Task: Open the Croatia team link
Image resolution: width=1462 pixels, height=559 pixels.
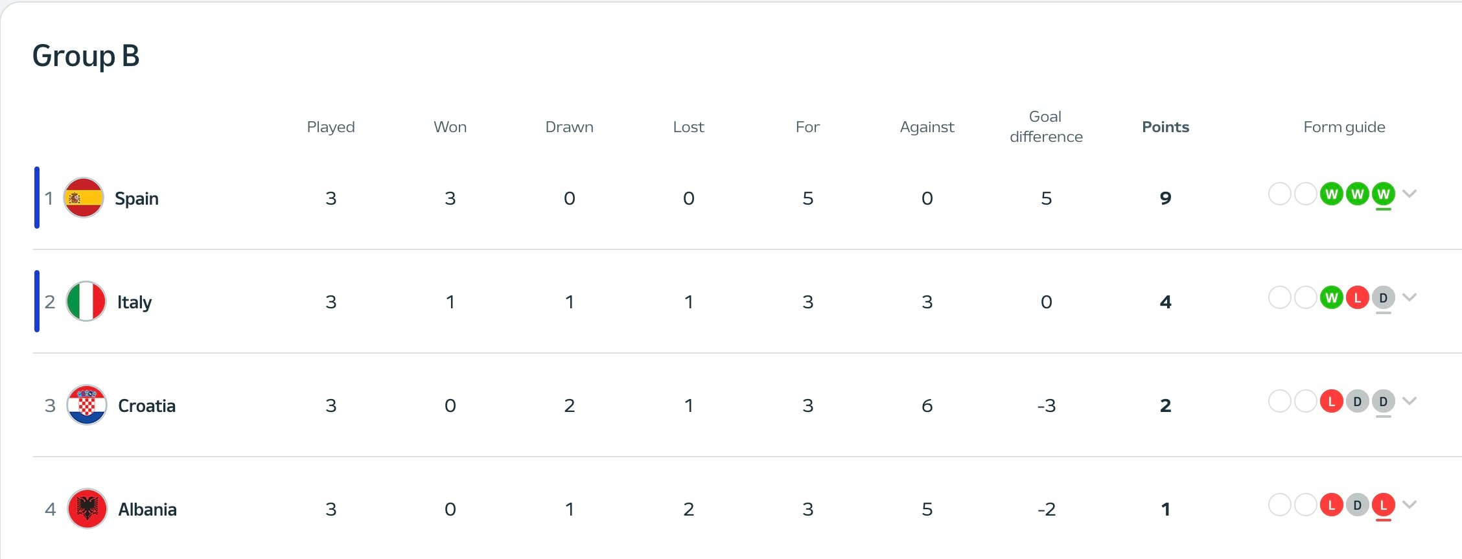Action: 146,405
